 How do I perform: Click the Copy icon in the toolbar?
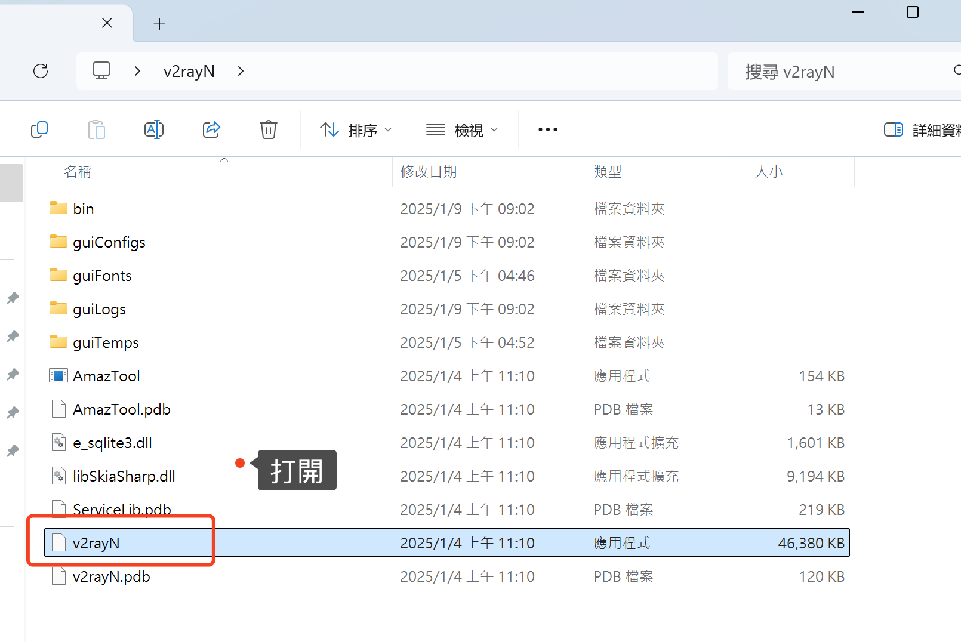[x=39, y=129]
